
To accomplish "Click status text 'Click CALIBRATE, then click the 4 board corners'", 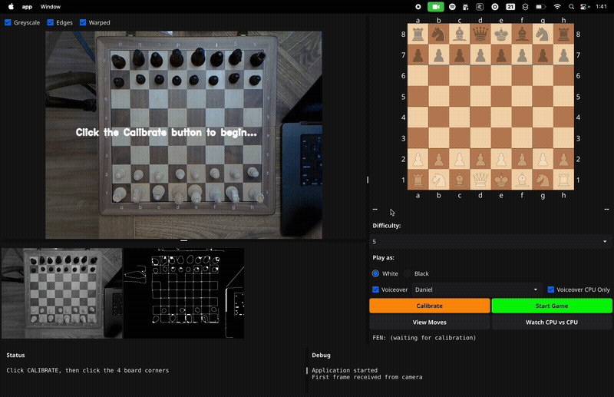I will pyautogui.click(x=87, y=370).
